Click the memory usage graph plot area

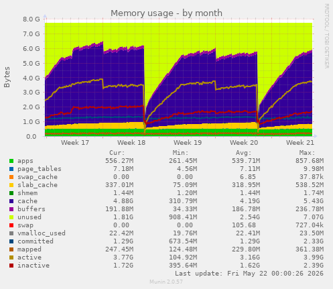[x=179, y=78]
